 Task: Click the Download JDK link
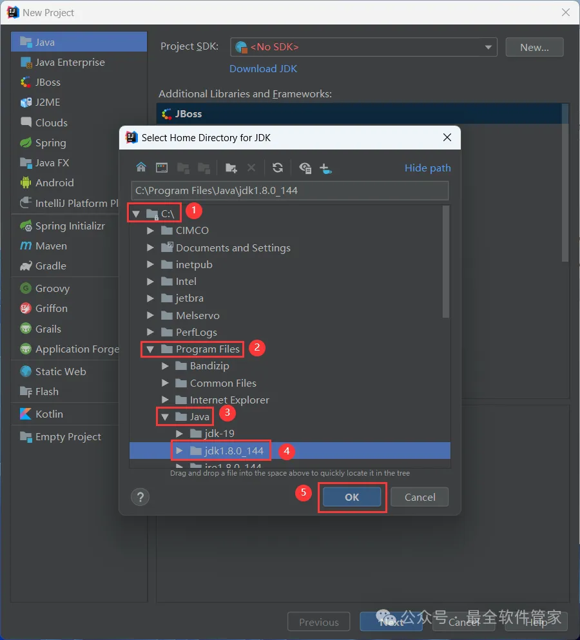[x=264, y=68]
